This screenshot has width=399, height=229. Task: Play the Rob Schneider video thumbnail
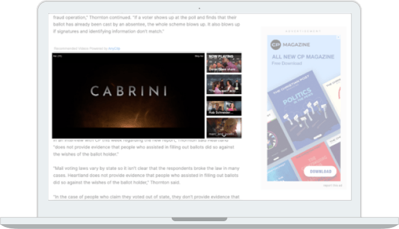coord(224,105)
